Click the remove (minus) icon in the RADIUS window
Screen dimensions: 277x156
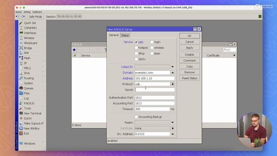pos(80,50)
